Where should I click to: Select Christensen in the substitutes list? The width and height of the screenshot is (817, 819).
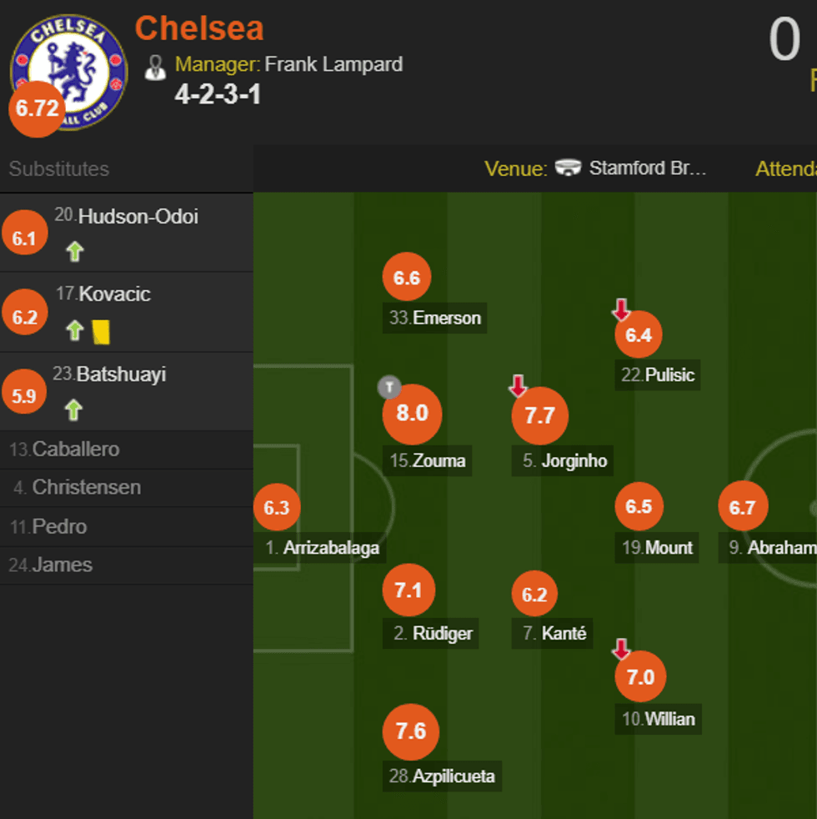click(x=86, y=488)
